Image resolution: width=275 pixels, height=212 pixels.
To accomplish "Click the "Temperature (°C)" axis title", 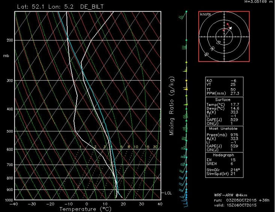I will click(86, 209).
